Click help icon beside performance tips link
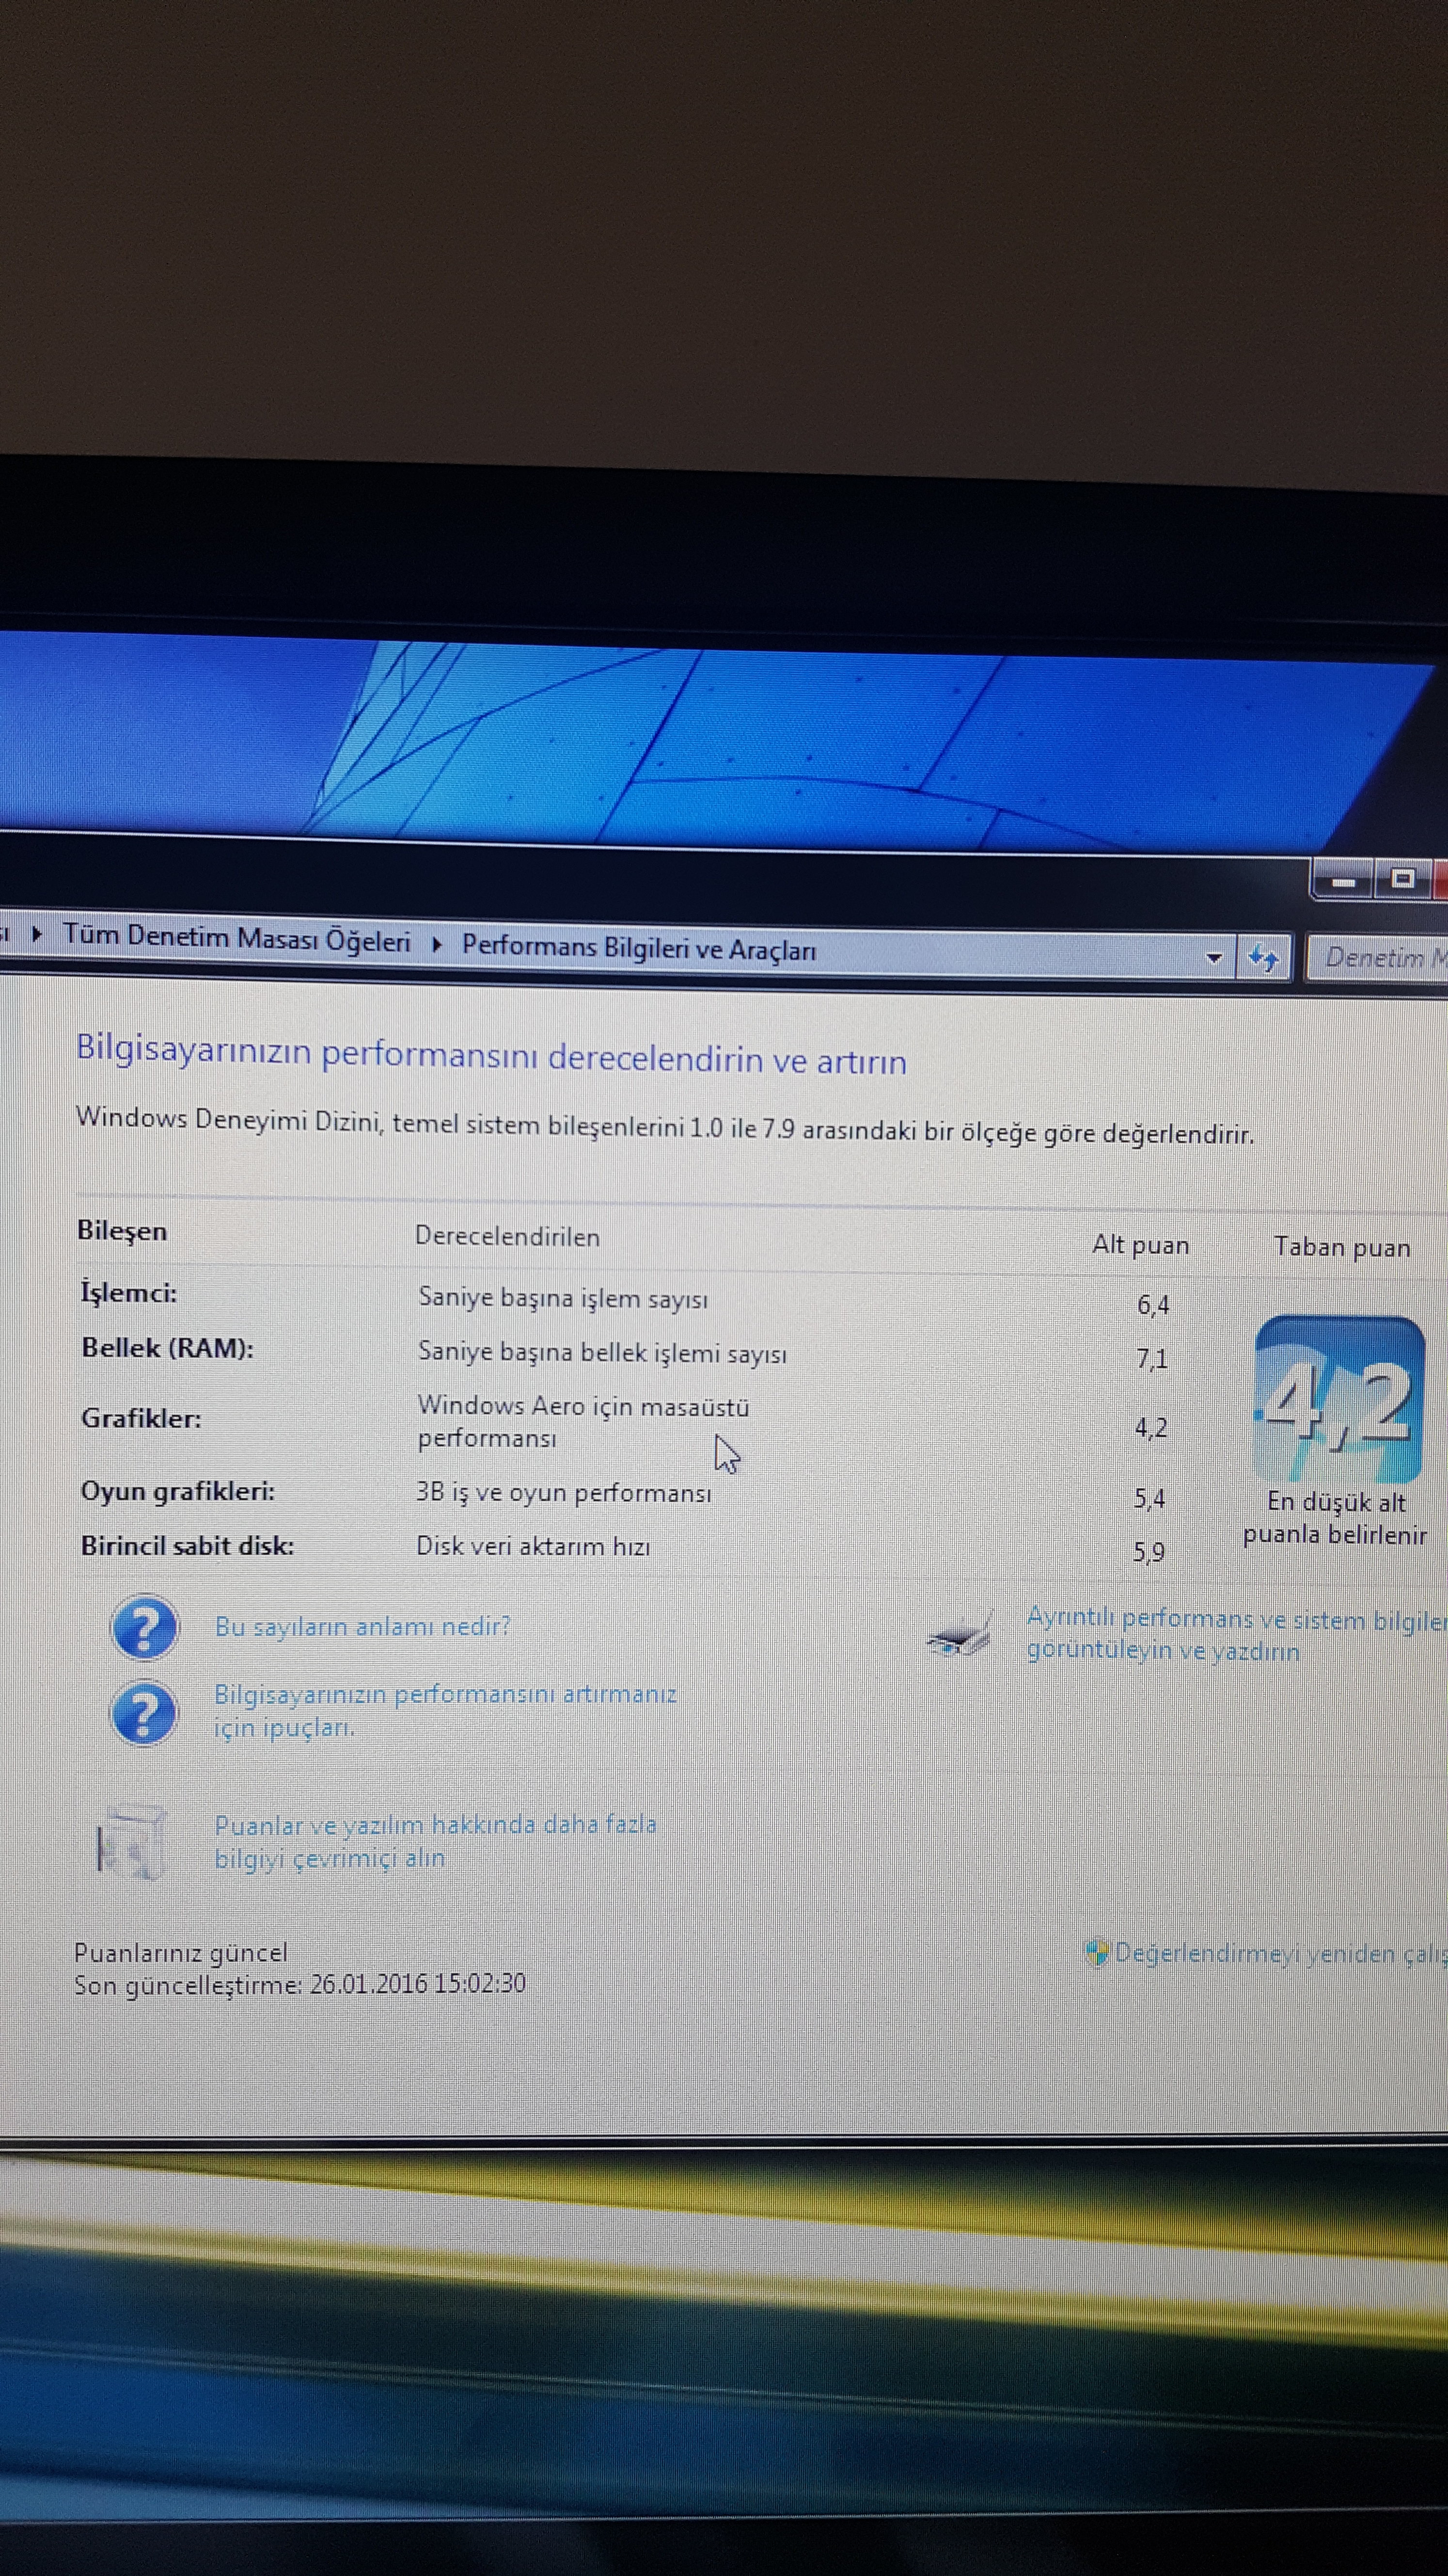Screen dimensions: 1448x2576 (143, 1713)
